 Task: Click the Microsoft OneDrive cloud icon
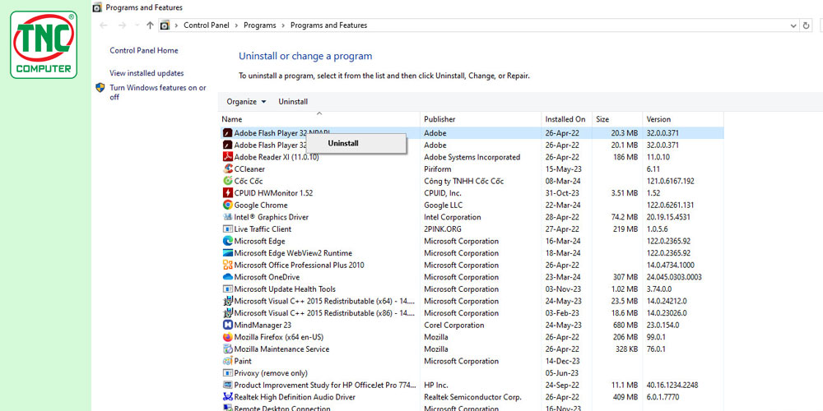point(228,277)
